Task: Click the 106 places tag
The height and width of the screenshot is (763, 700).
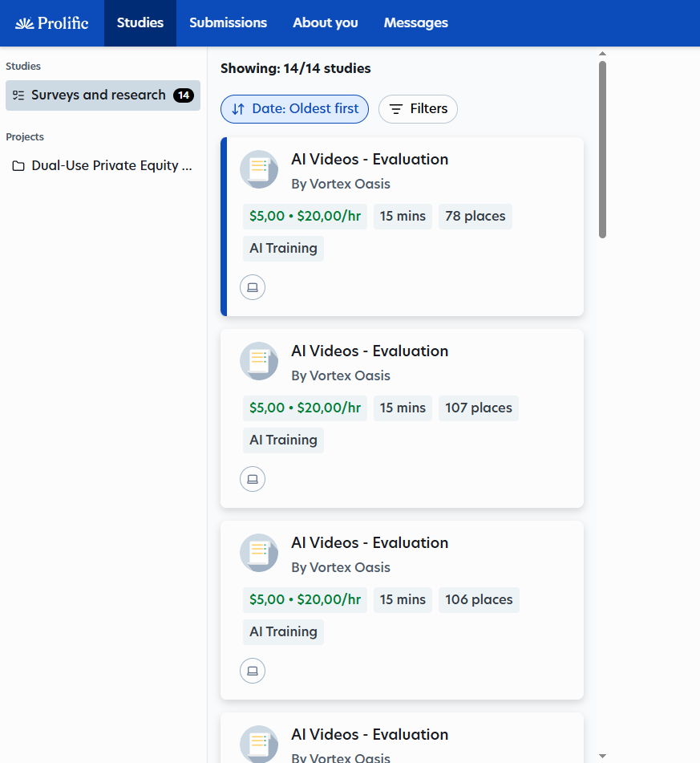Action: click(x=479, y=600)
